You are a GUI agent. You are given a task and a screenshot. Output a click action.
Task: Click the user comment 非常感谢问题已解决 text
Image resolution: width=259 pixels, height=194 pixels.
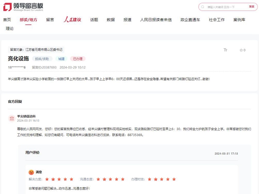(59, 188)
